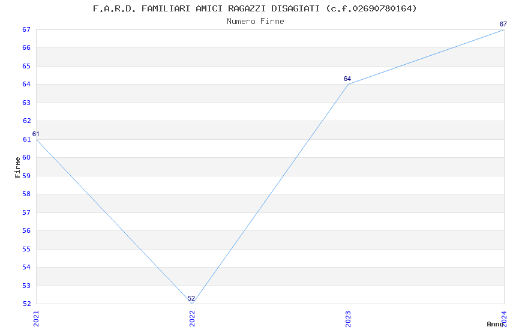Click the x-axis year label 2024

point(504,318)
